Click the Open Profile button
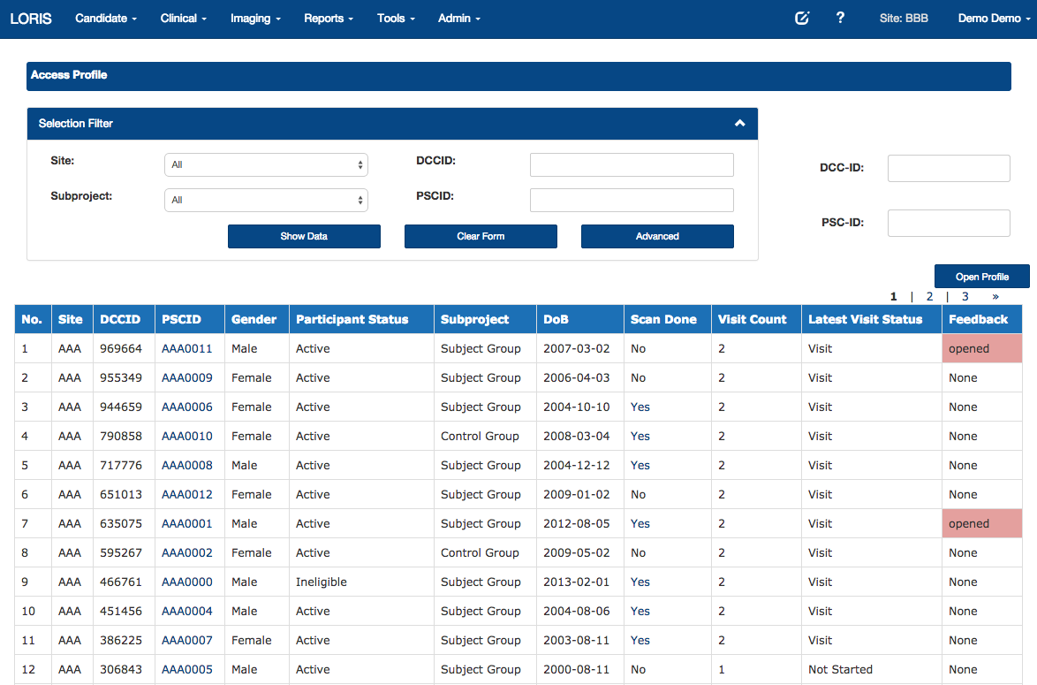Viewport: 1037px width, 685px height. coord(981,277)
